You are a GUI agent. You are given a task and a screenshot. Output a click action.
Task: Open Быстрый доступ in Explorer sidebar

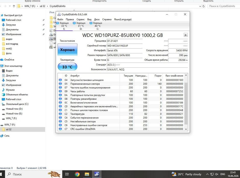pyautogui.click(x=13, y=15)
